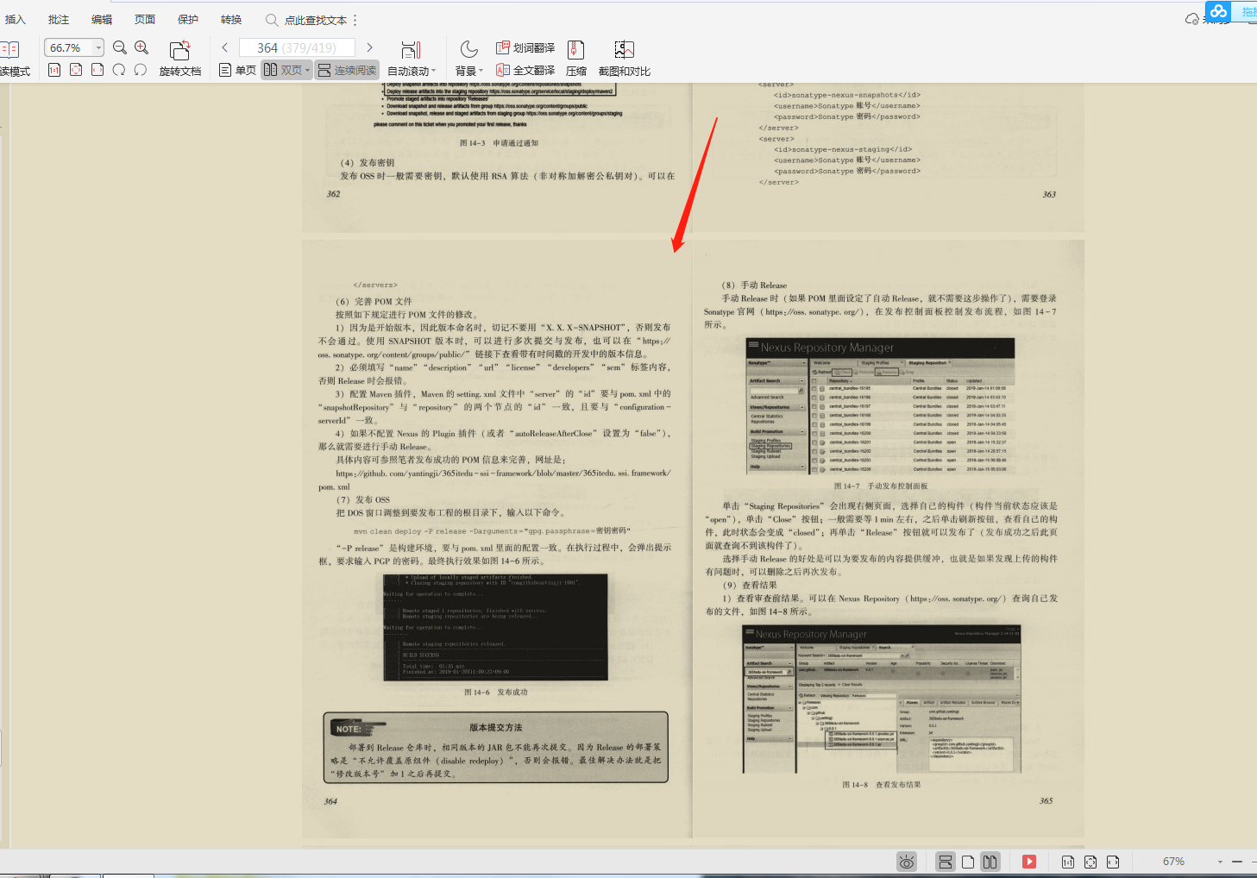Toggle 连续阅读 continuous reading mode

(x=347, y=70)
